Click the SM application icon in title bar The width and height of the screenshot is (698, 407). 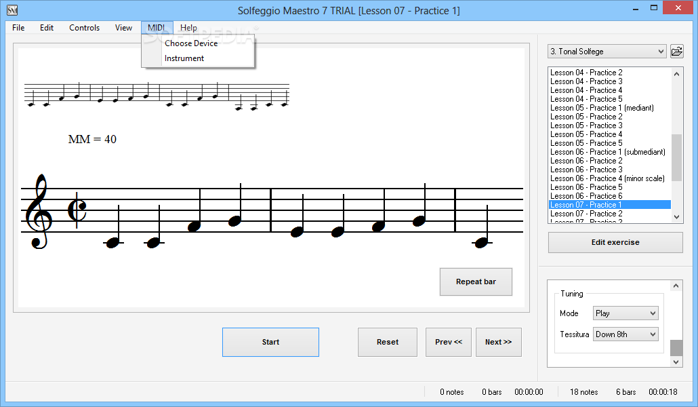(x=12, y=10)
